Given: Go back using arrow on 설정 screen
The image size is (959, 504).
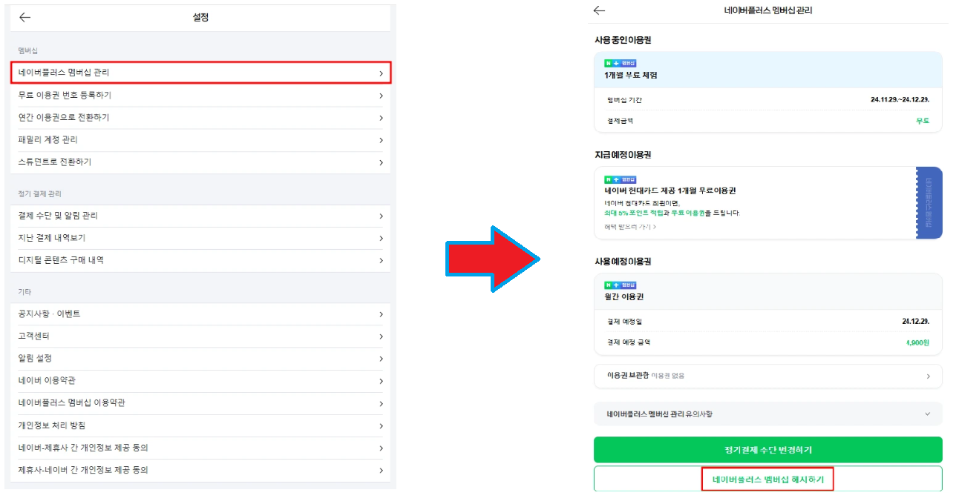Looking at the screenshot, I should coord(25,17).
